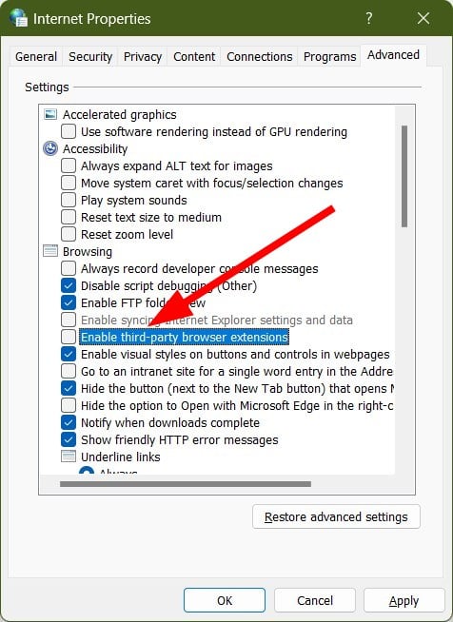Open the Privacy tab
This screenshot has width=453, height=622.
pyautogui.click(x=143, y=57)
